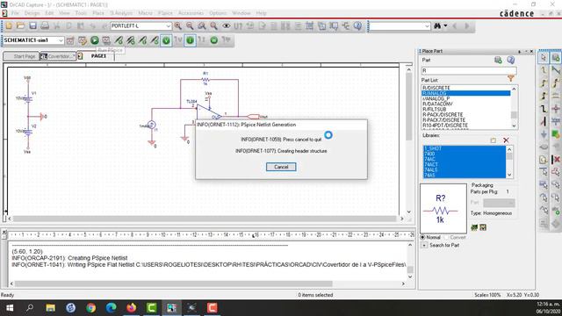Toggle bias power display W button

214,40
